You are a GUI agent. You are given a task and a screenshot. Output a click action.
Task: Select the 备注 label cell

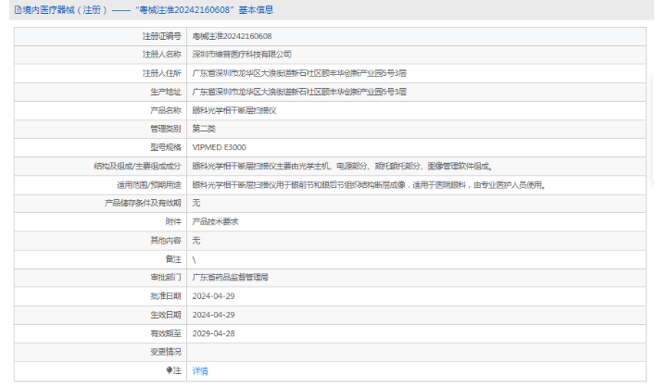[x=100, y=259]
